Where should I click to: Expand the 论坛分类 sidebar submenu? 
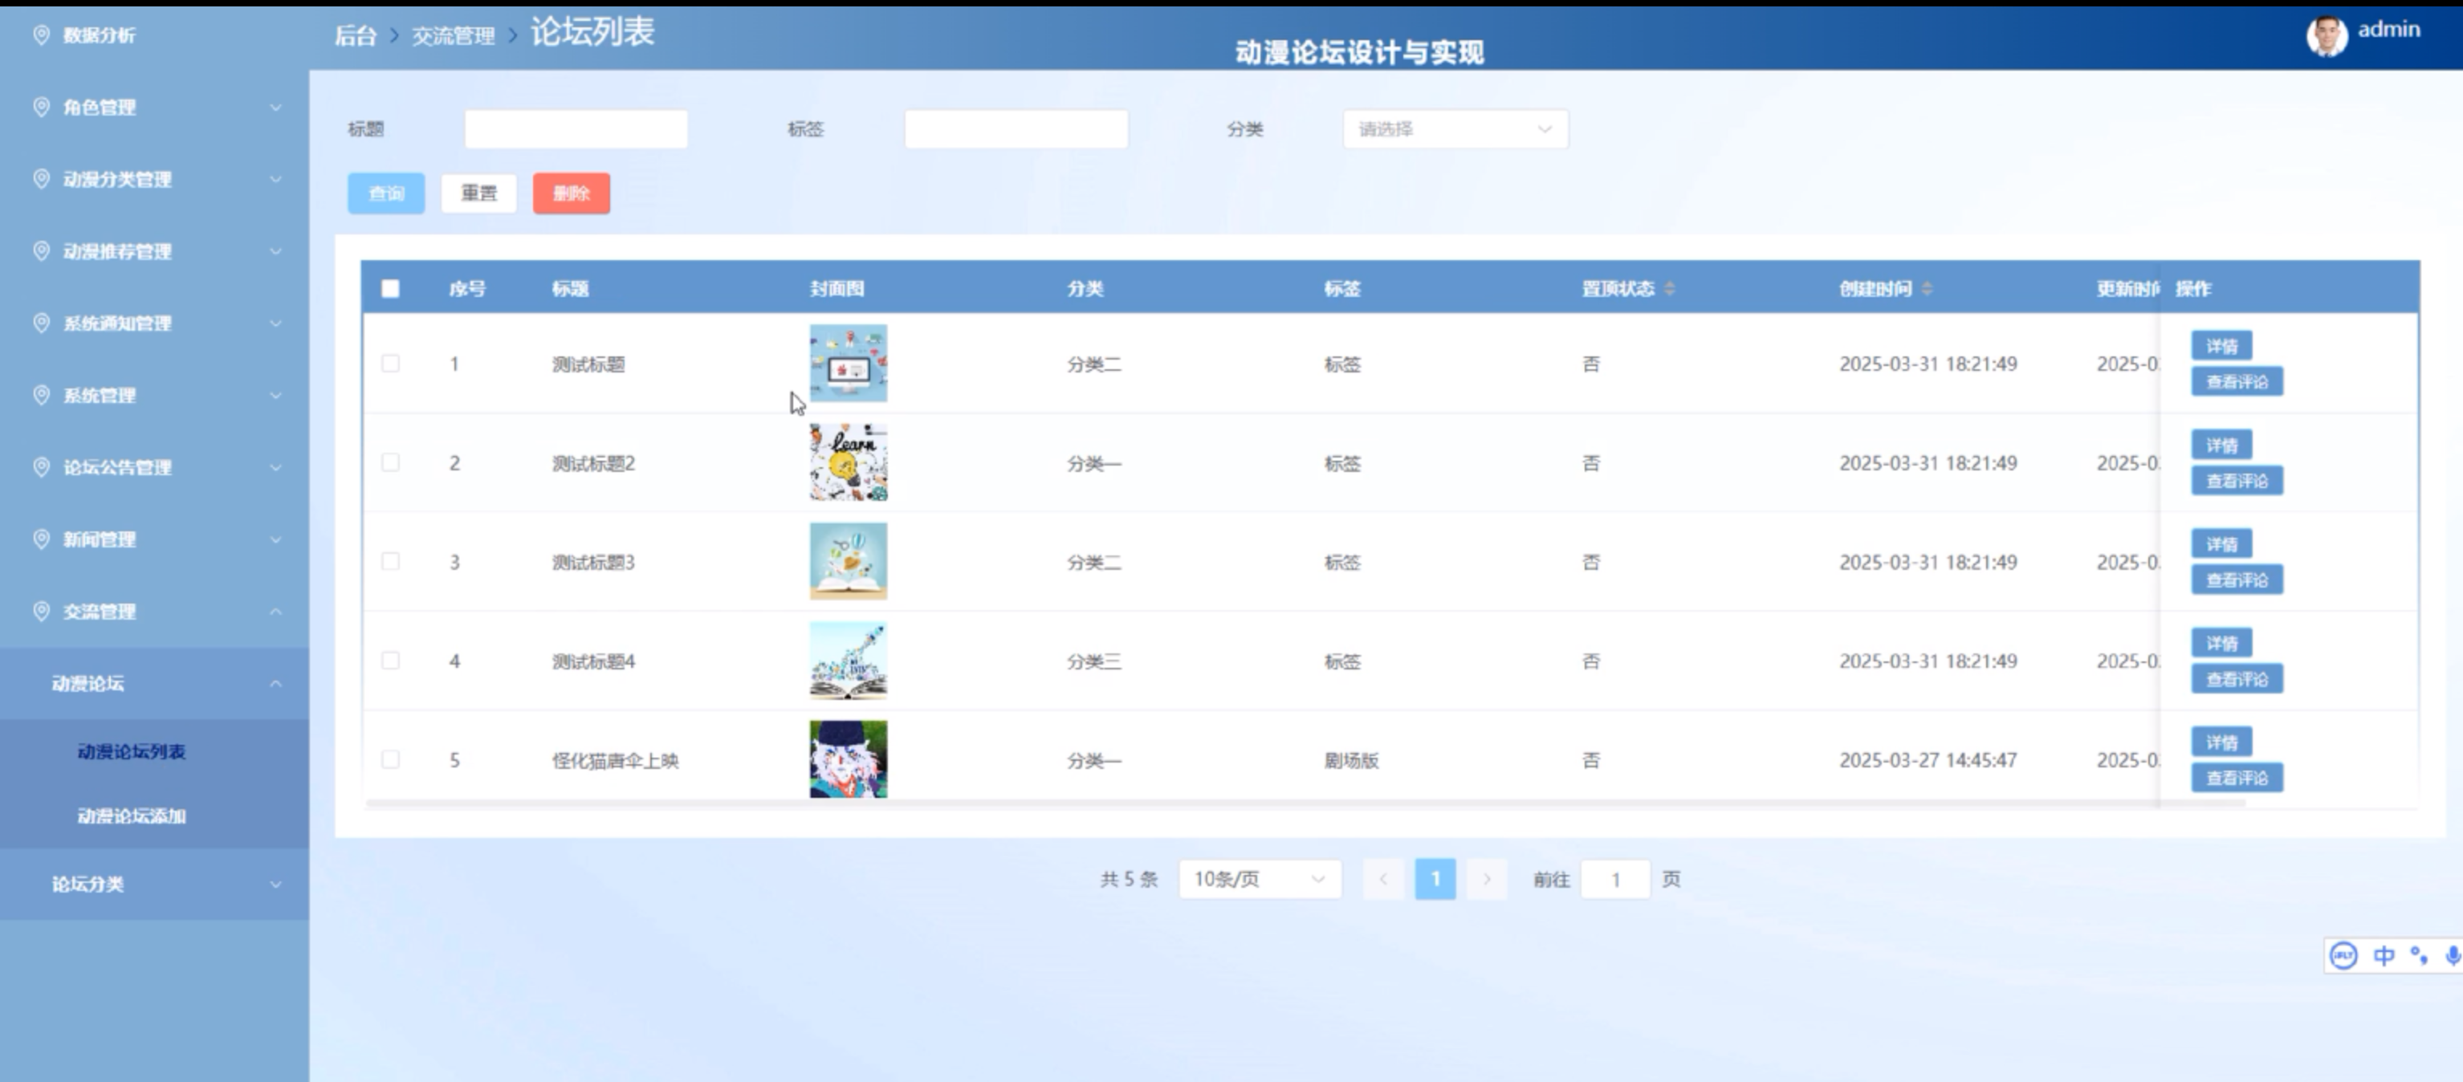point(154,885)
